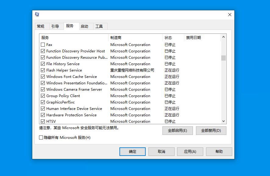Click 全部启用(E) to enable all services
Image resolution: width=270 pixels, height=176 pixels.
coord(178,131)
